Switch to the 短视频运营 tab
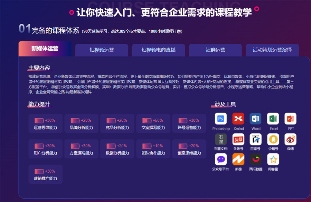The image size is (311, 202). (102, 50)
